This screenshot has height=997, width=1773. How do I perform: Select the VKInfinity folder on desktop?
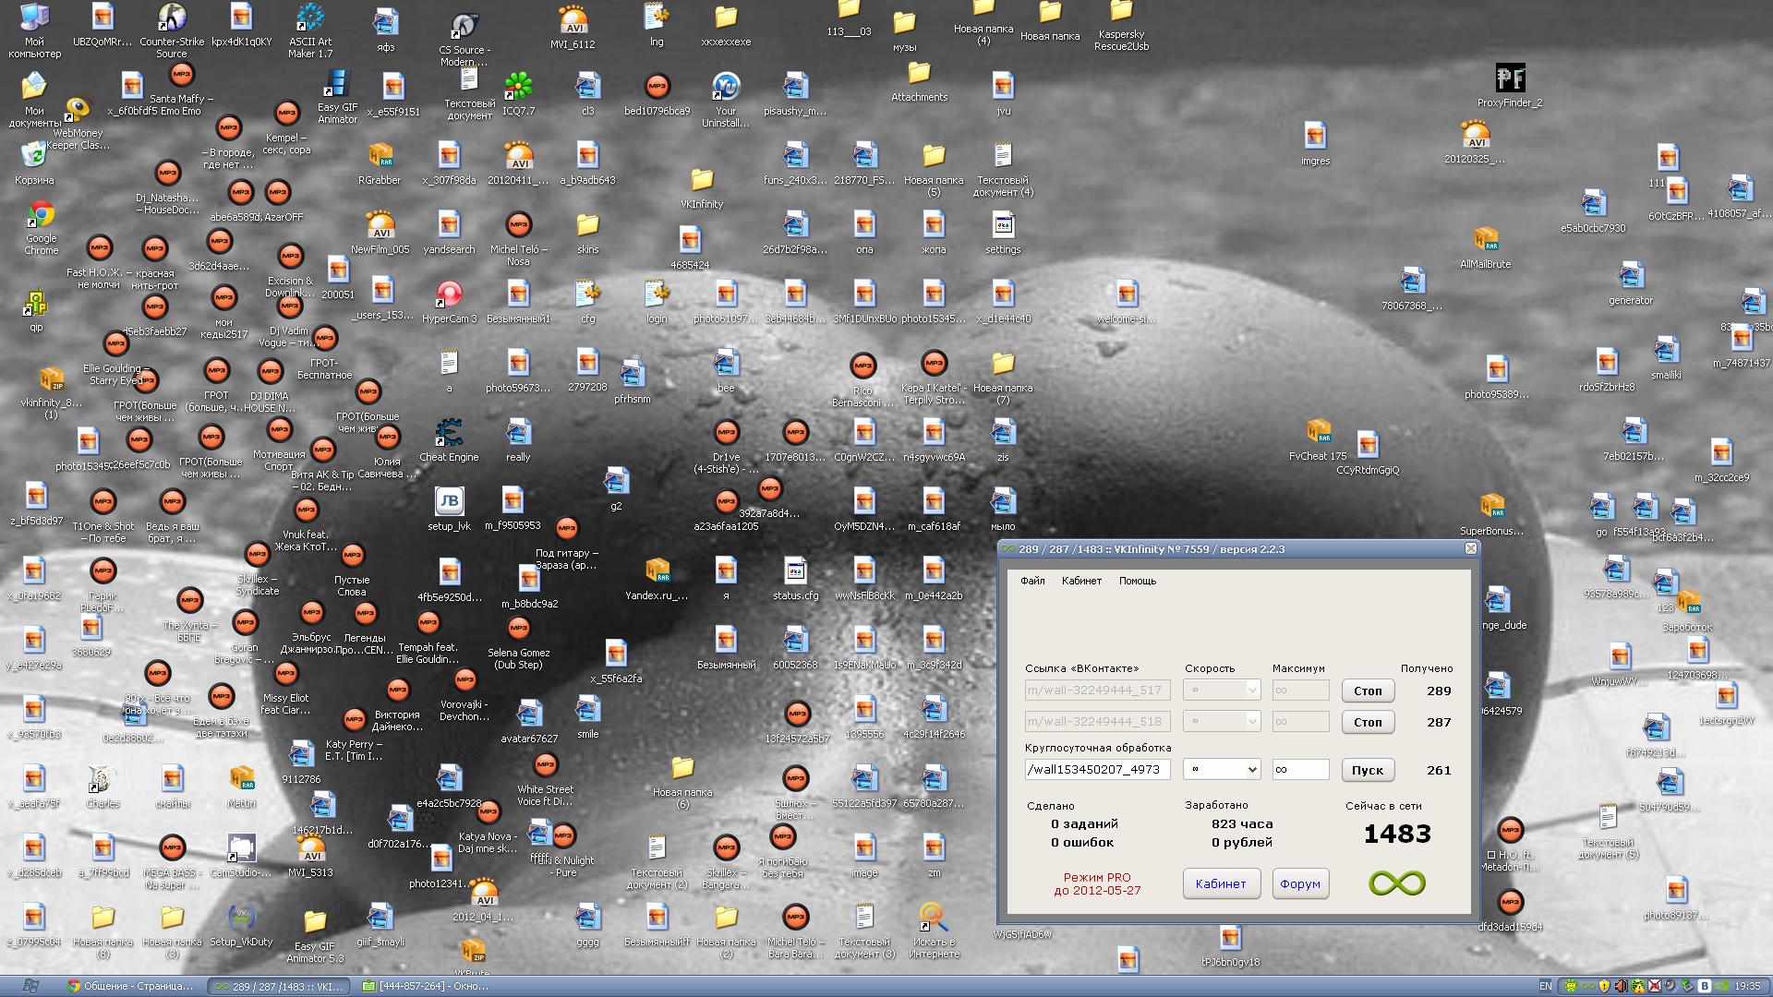coord(702,187)
